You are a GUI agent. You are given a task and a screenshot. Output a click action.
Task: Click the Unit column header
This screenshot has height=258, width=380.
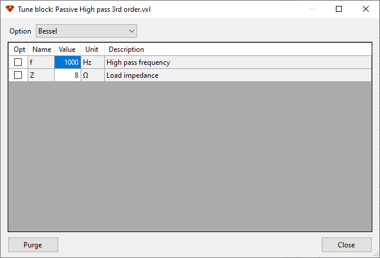(x=92, y=49)
